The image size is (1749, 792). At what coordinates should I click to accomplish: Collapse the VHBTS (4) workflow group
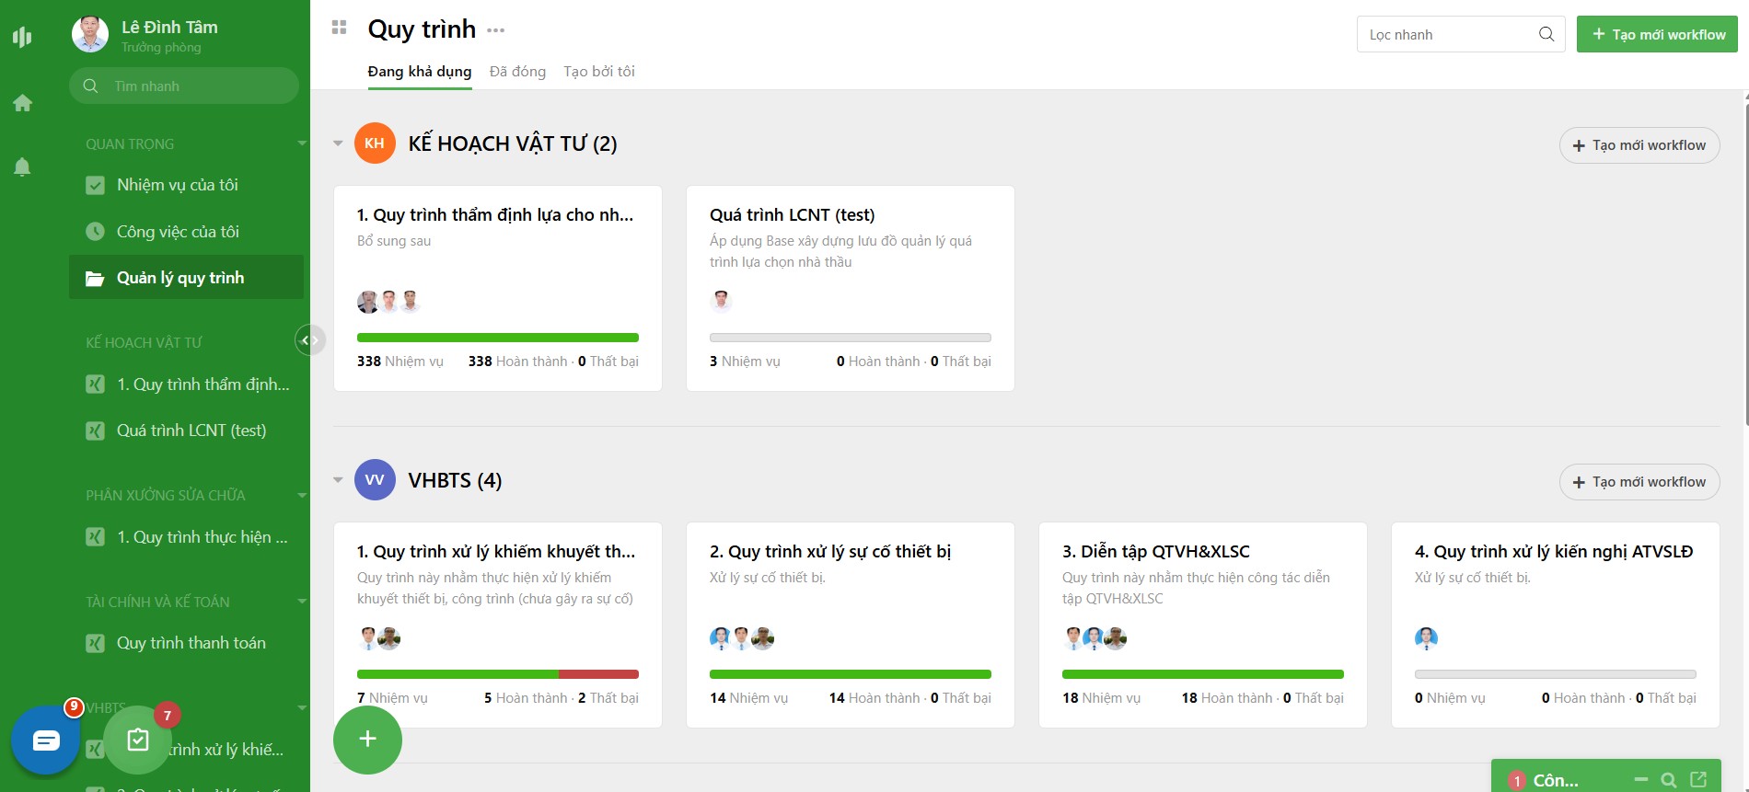pos(338,480)
